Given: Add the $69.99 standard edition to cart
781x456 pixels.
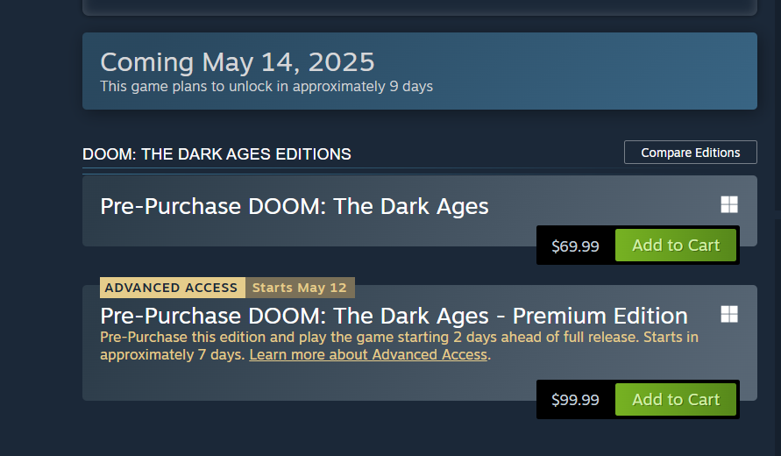Looking at the screenshot, I should click(x=675, y=246).
